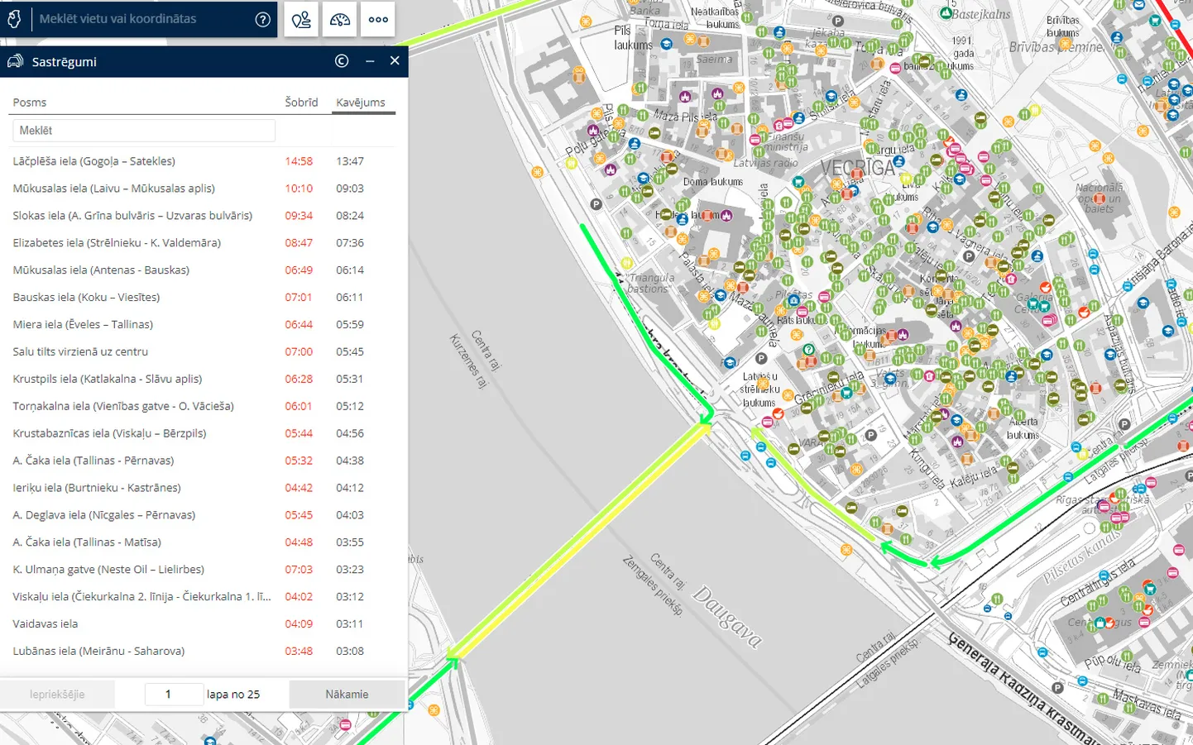Screen dimensions: 1193x745
Task: Click the Daugava river label on map
Action: (x=726, y=617)
